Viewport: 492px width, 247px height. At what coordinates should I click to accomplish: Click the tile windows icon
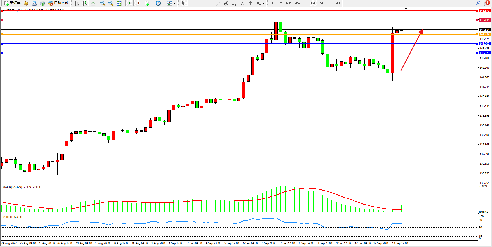pos(119,3)
